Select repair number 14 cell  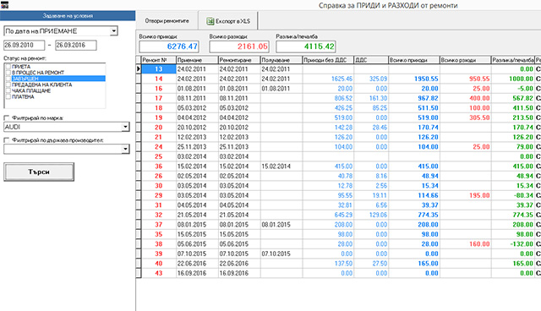point(159,79)
